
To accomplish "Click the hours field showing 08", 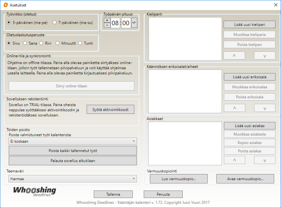I will (x=116, y=23).
